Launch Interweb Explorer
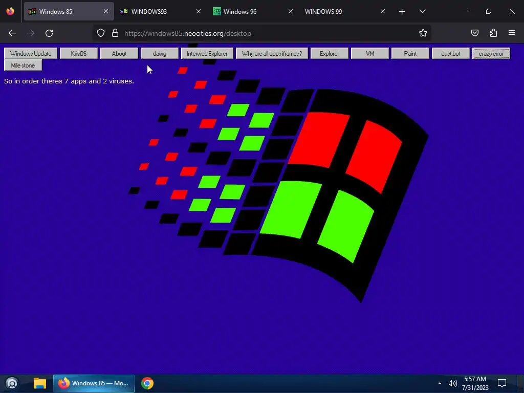Screen dimensions: 524x393 click(207, 53)
